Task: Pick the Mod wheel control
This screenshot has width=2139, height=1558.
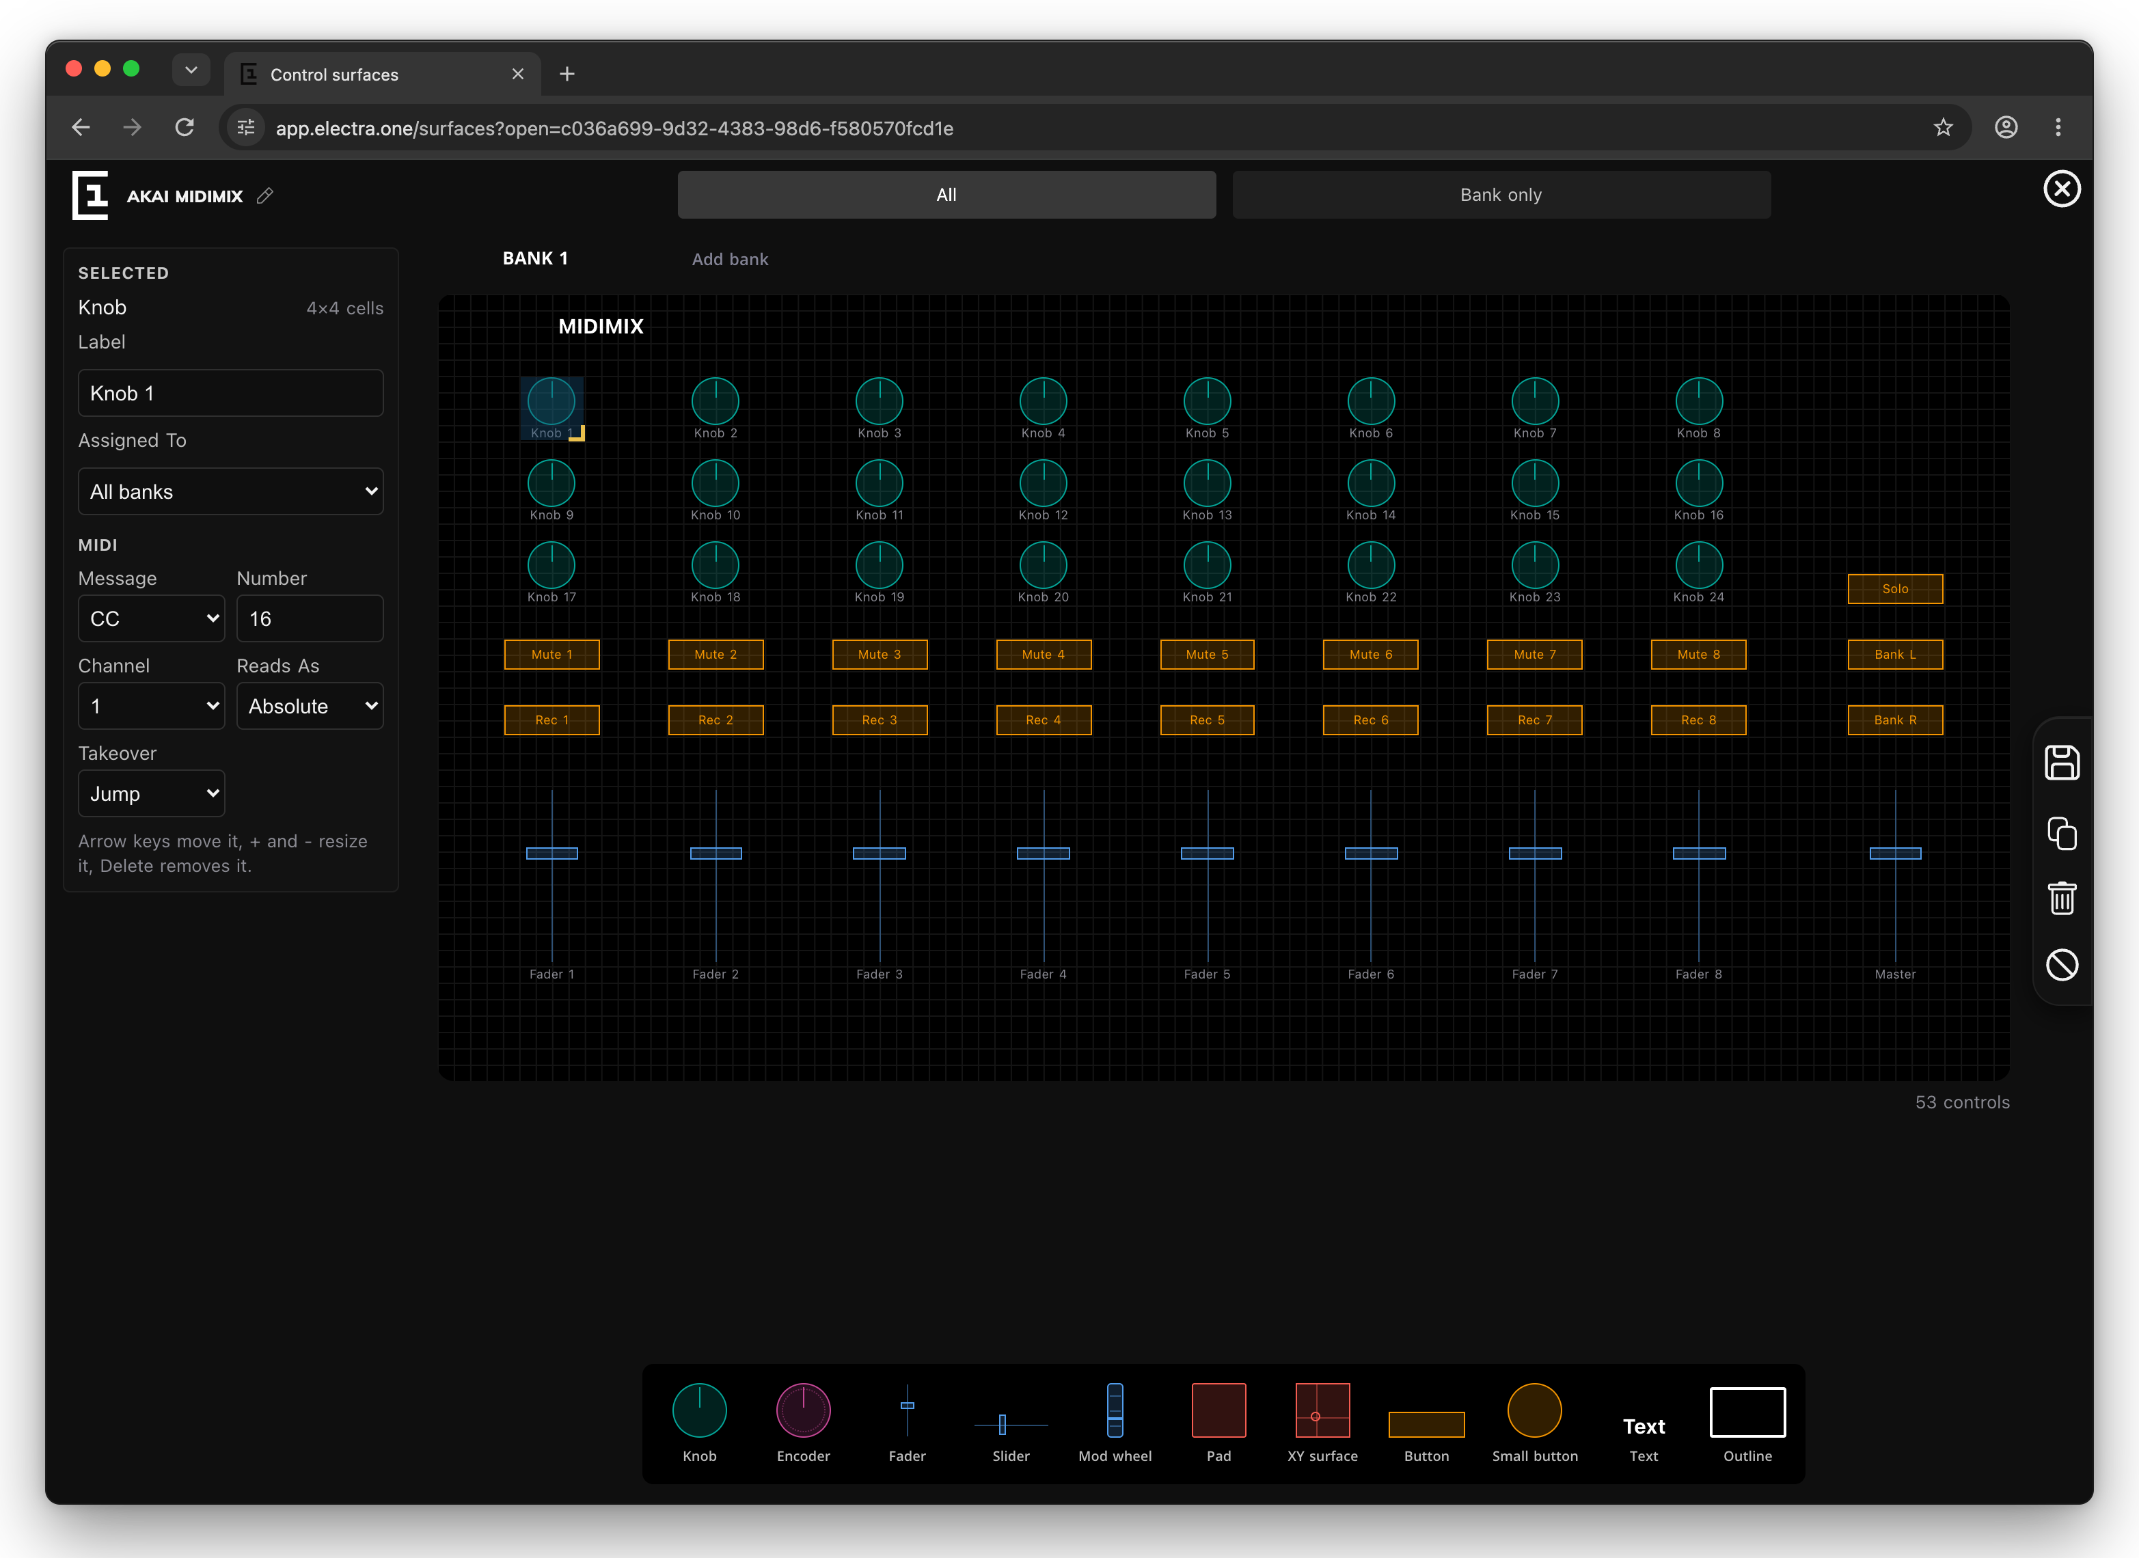Action: pos(1115,1422)
